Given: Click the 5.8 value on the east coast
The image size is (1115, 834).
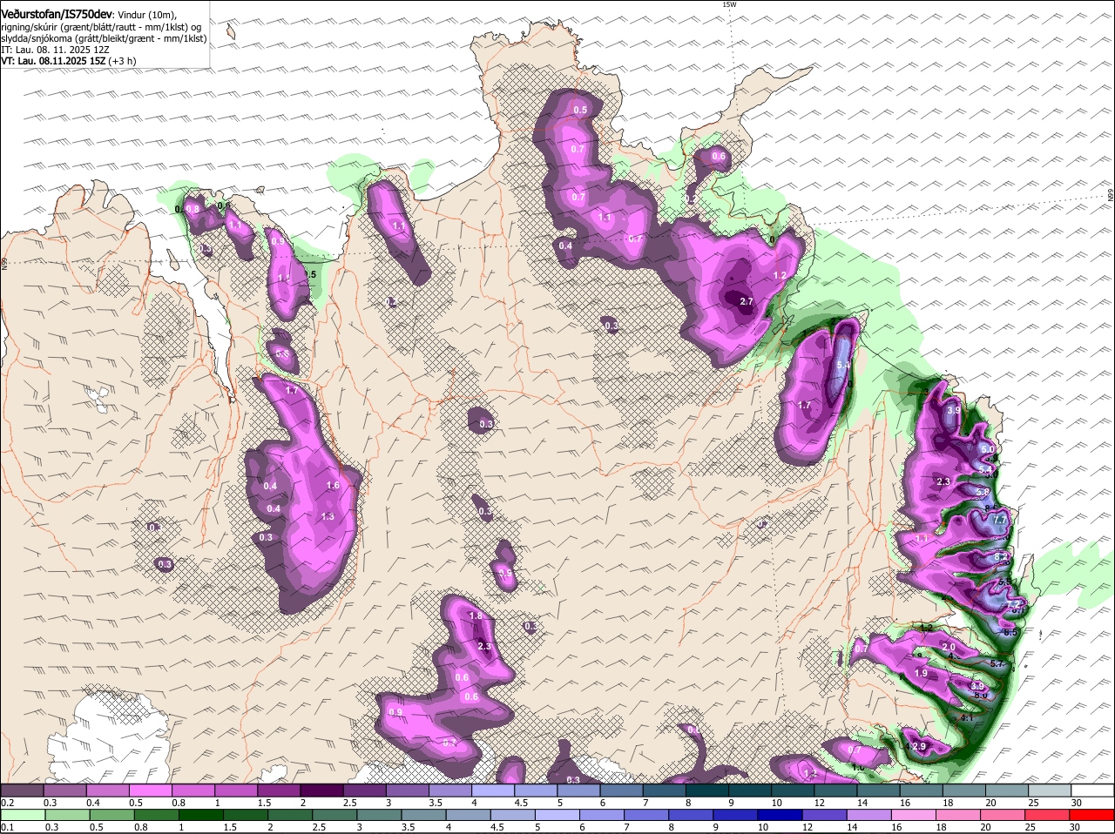Looking at the screenshot, I should coord(983,492).
